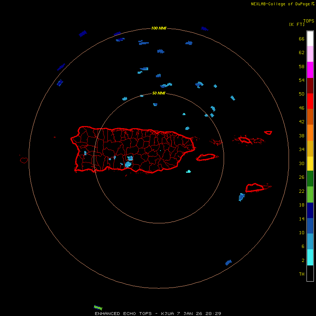Click the TH legend label

tap(302, 274)
